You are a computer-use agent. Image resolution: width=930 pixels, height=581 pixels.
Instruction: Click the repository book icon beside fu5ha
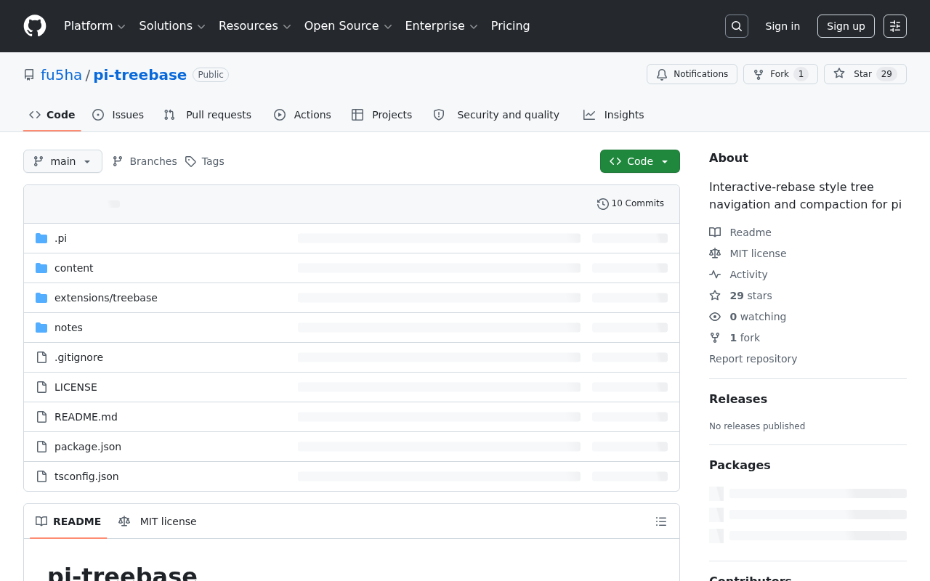click(29, 75)
